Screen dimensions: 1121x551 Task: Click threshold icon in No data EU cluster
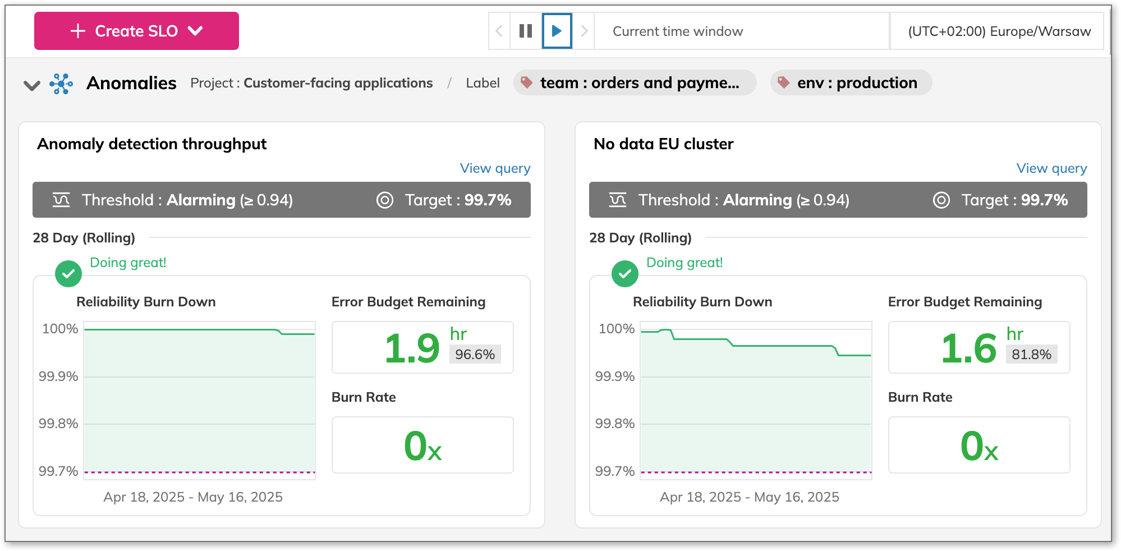click(x=618, y=200)
